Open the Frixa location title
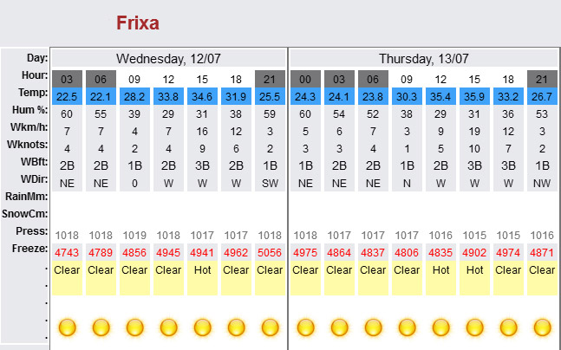The width and height of the screenshot is (561, 350). click(138, 23)
